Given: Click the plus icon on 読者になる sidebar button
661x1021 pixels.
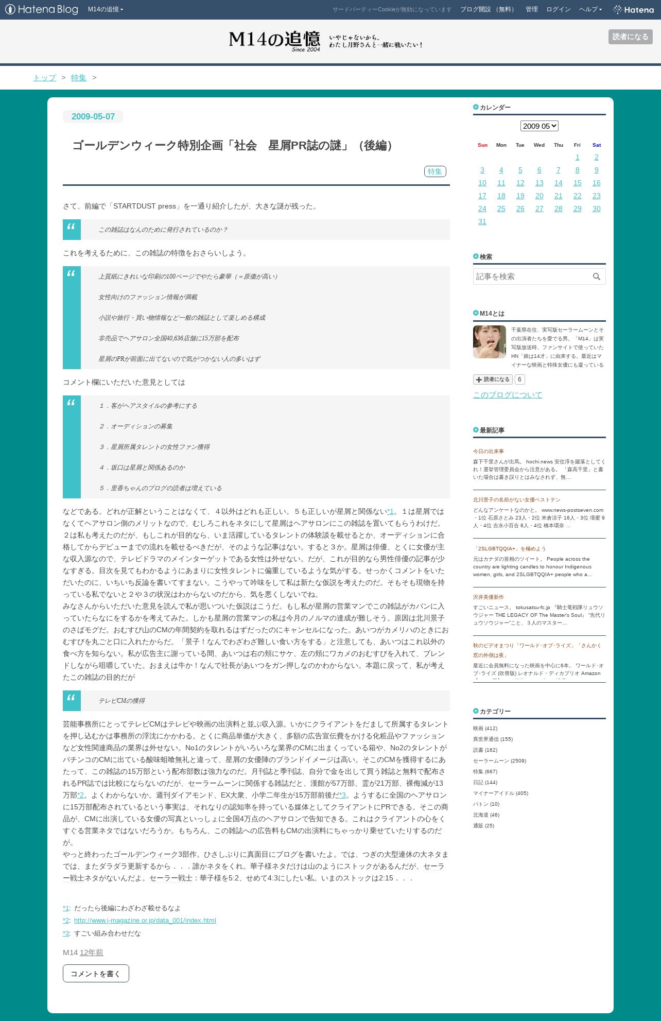Looking at the screenshot, I should [x=479, y=379].
